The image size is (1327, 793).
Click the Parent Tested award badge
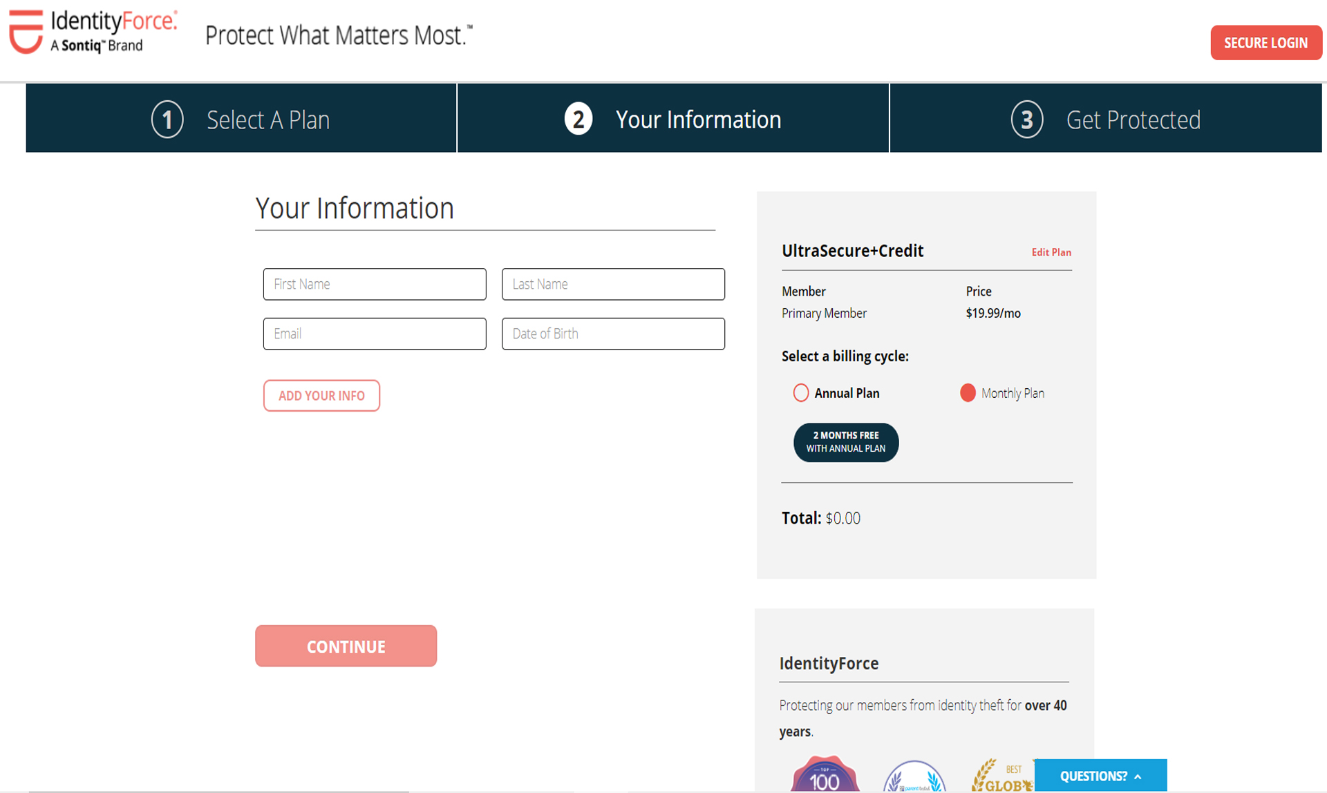pyautogui.click(x=914, y=776)
